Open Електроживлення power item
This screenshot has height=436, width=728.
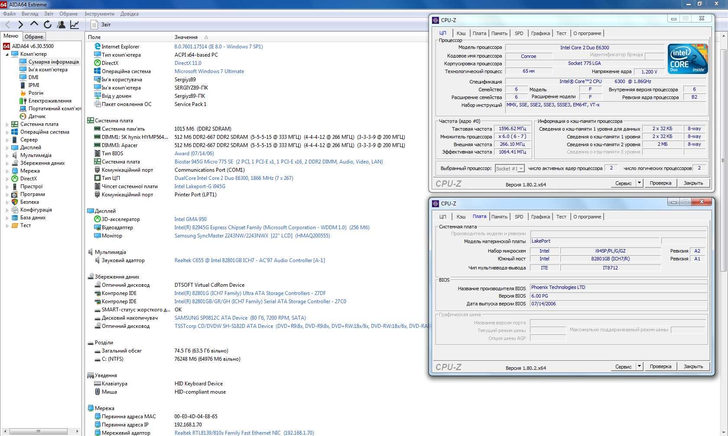[50, 101]
